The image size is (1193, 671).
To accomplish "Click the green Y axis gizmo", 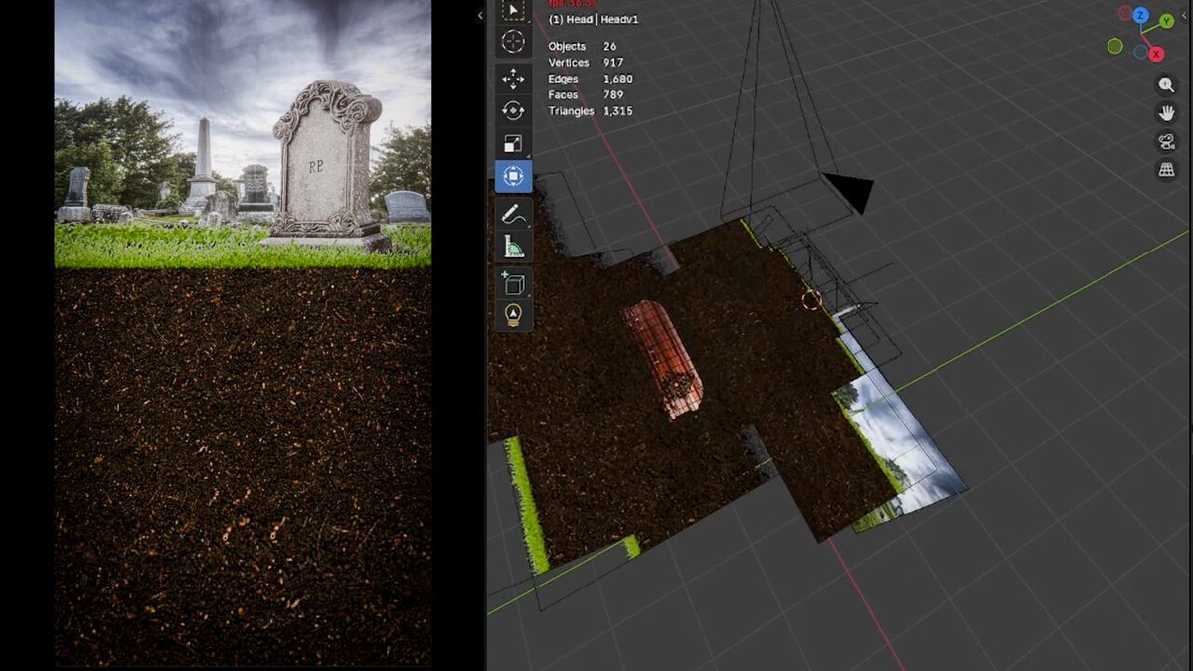I will [1167, 21].
